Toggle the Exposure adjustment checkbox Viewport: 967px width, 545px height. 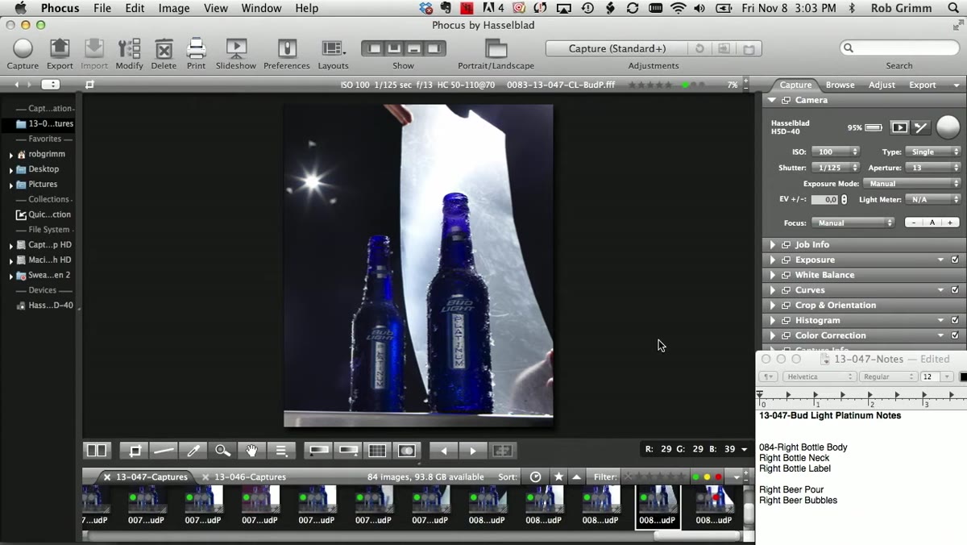(955, 260)
